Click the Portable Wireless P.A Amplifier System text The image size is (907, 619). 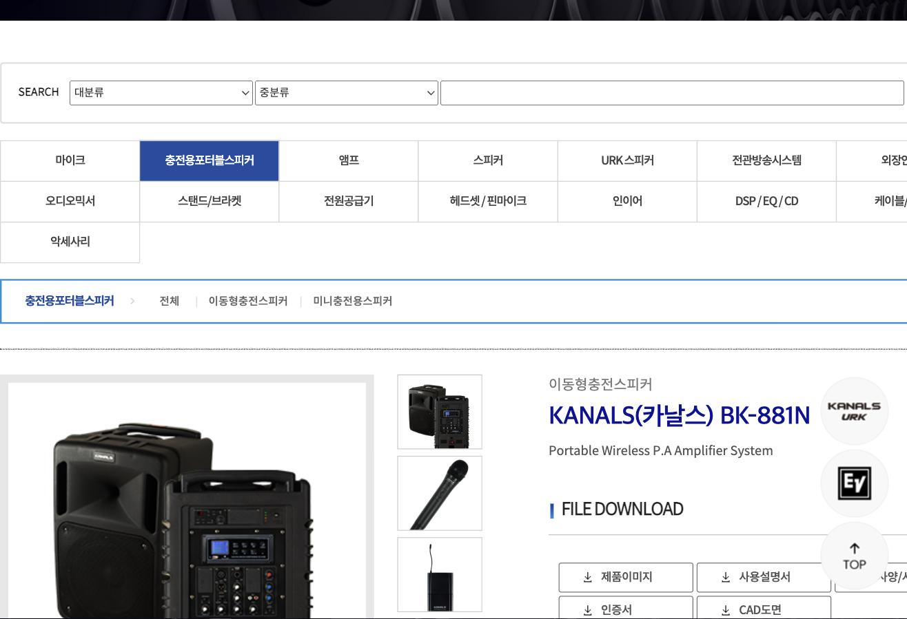pos(661,450)
